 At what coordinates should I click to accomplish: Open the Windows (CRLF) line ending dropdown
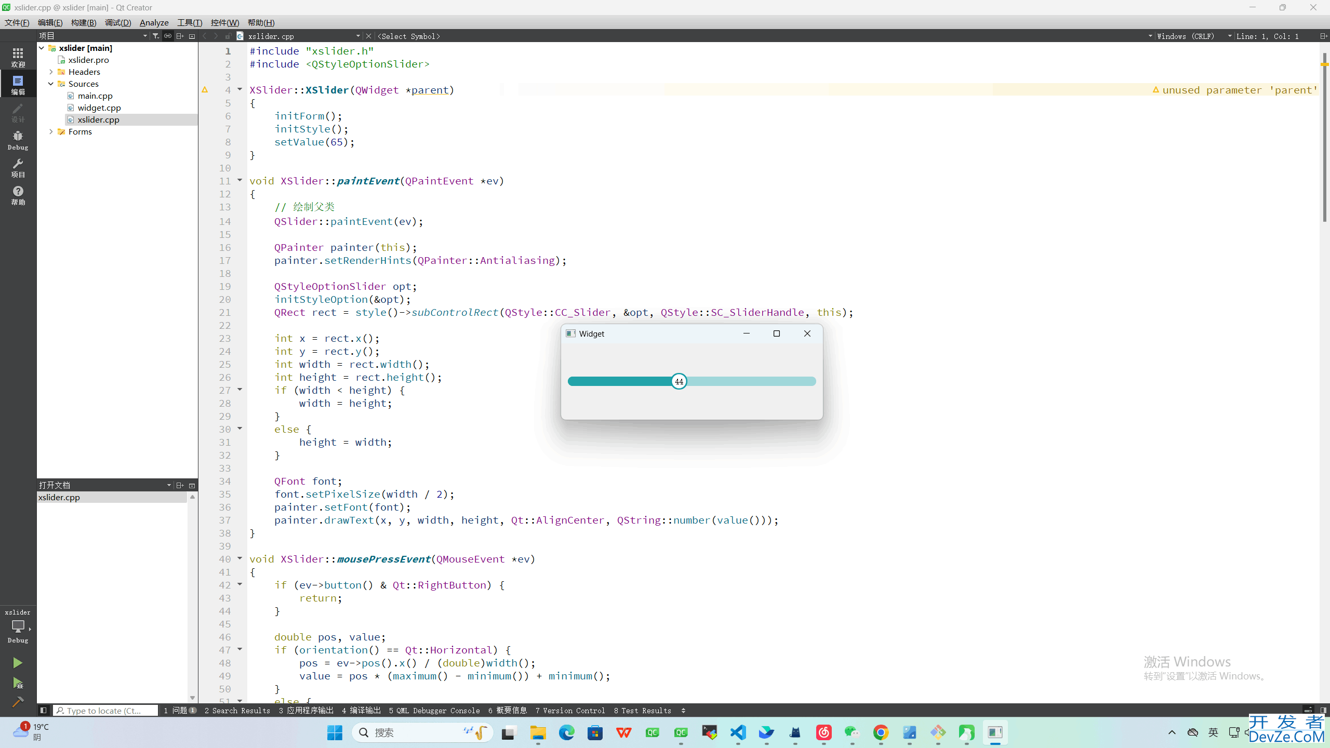1194,36
